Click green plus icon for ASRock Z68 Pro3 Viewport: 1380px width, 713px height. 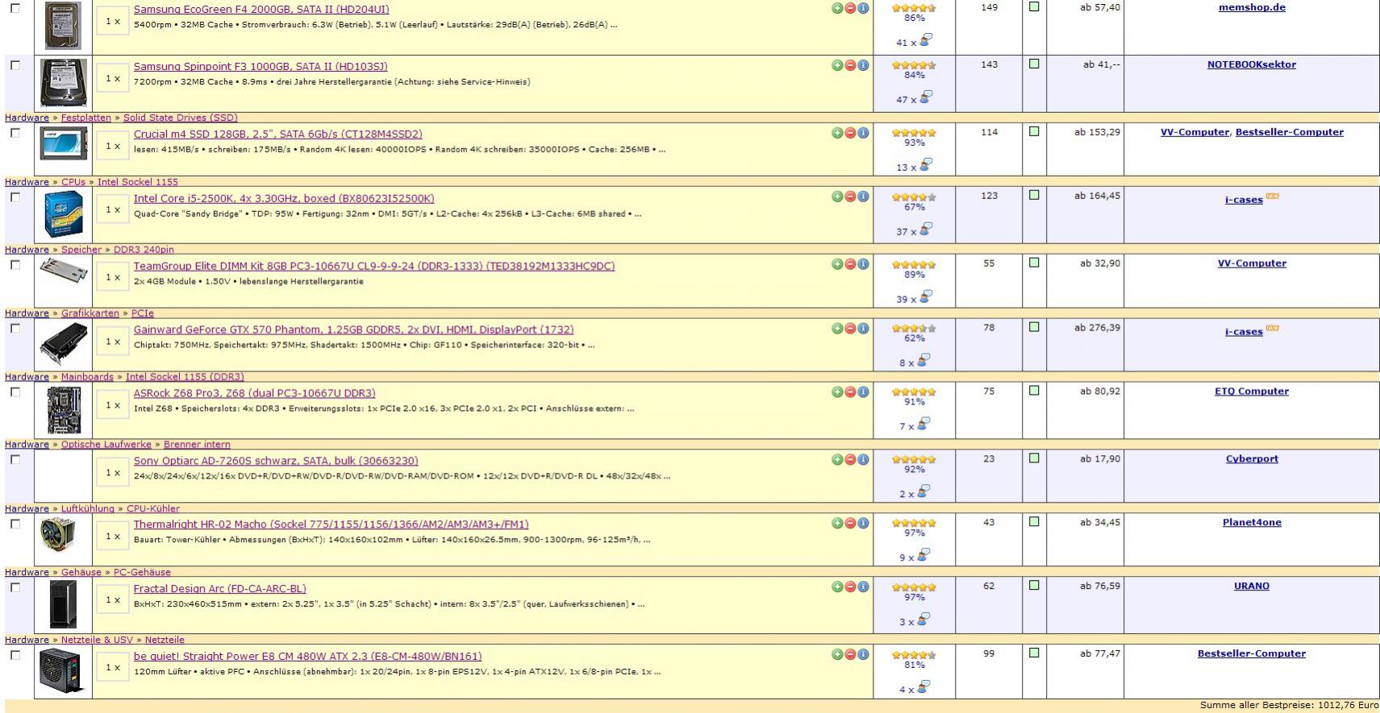[837, 392]
